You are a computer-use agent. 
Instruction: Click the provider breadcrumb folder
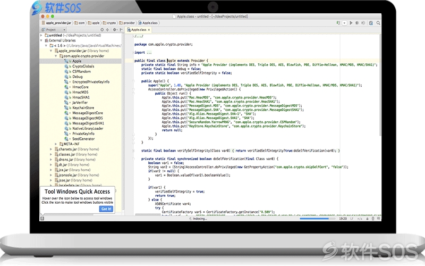(x=127, y=23)
